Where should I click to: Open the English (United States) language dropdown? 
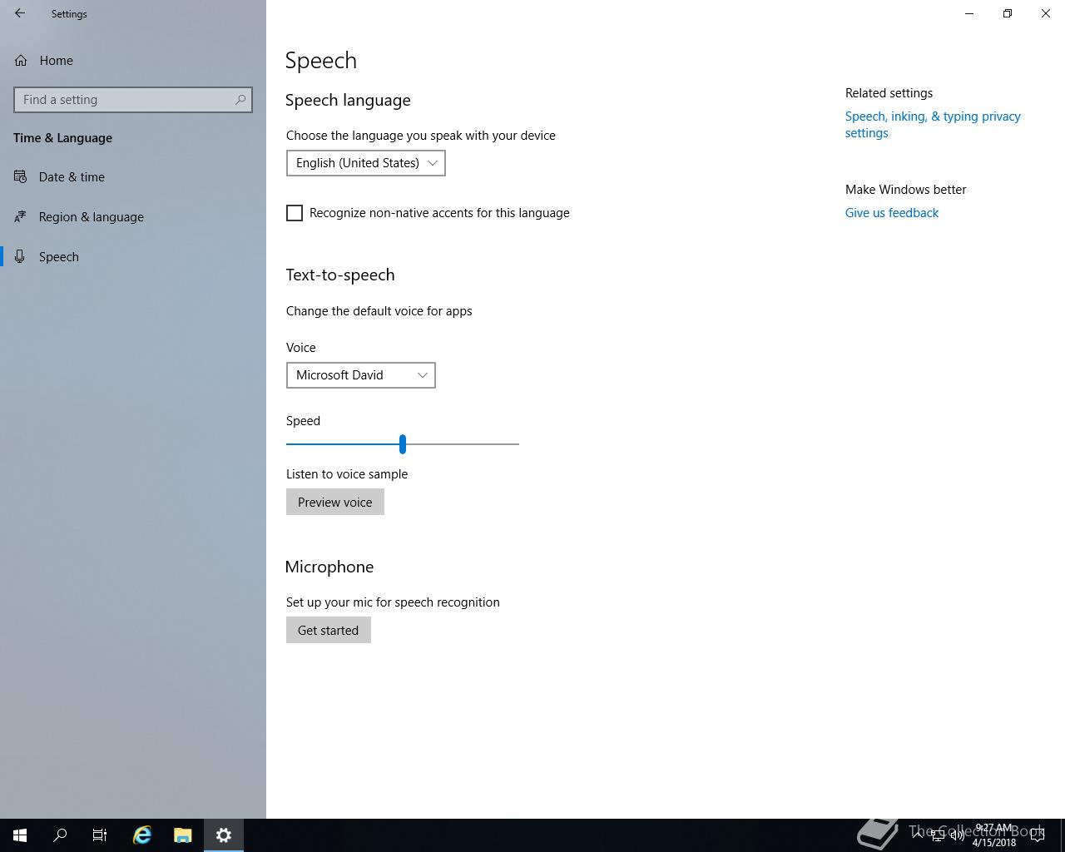click(x=366, y=163)
